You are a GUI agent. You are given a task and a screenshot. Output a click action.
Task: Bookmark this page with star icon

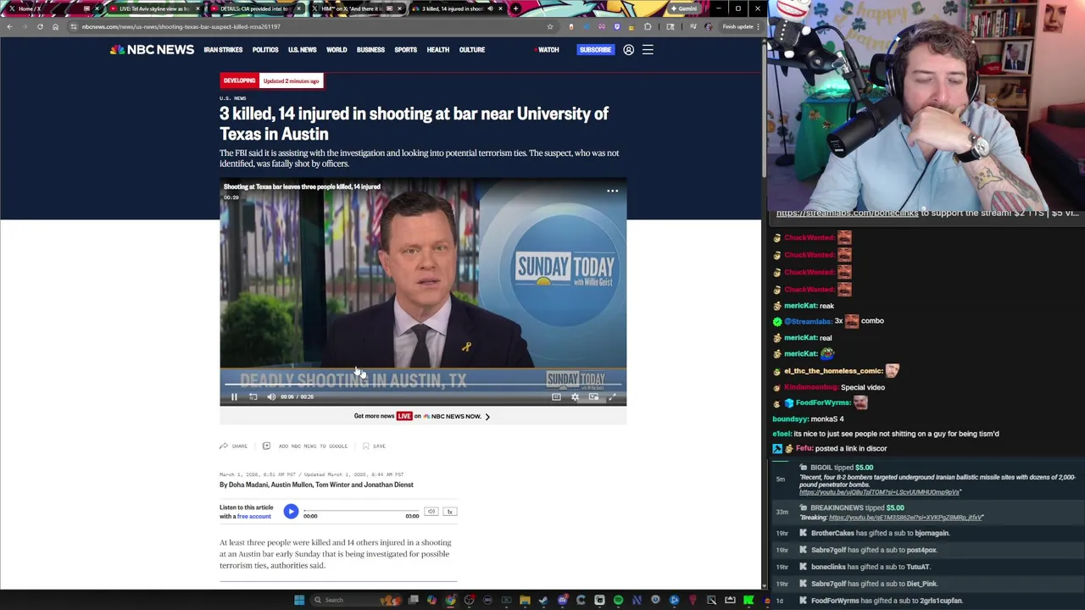click(550, 26)
